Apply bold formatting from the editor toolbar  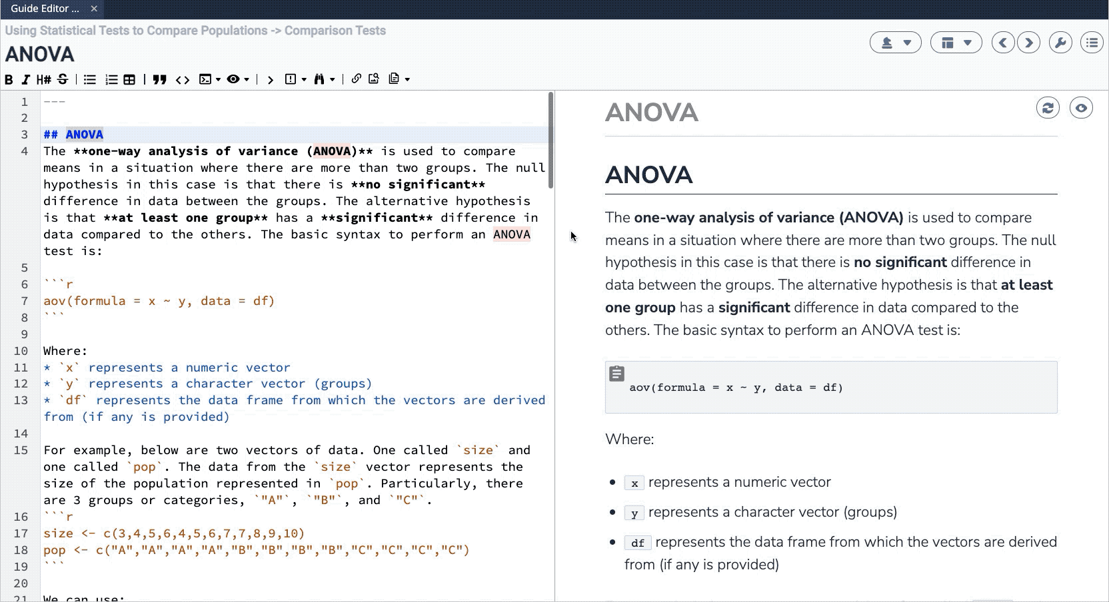9,79
